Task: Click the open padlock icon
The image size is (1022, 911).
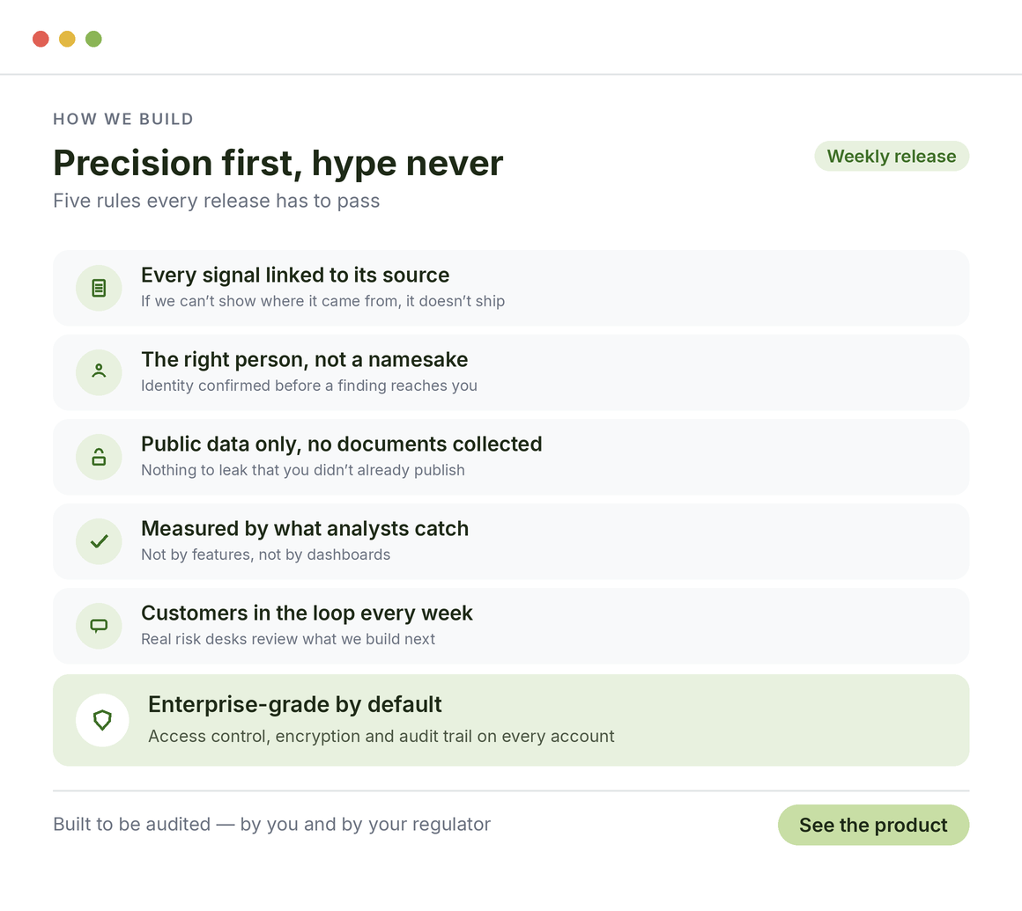Action: pos(99,457)
